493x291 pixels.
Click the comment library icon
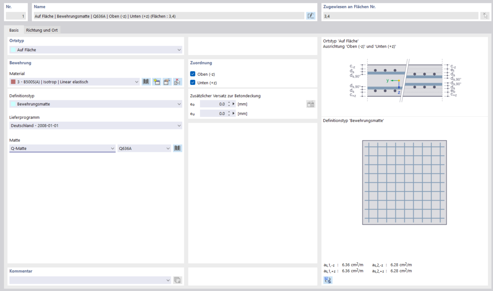click(x=178, y=280)
